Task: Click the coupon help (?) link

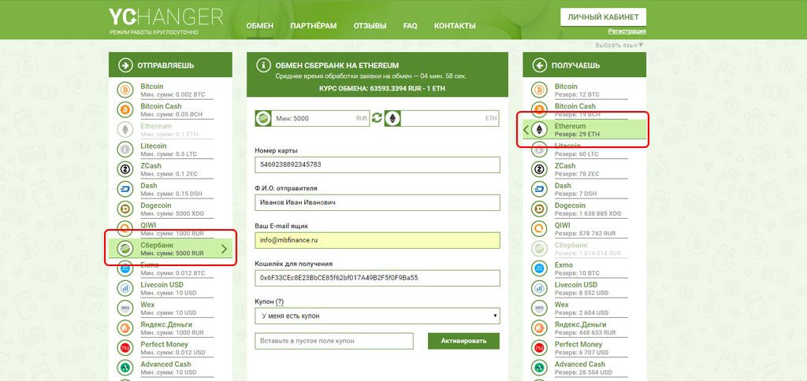Action: pyautogui.click(x=280, y=301)
